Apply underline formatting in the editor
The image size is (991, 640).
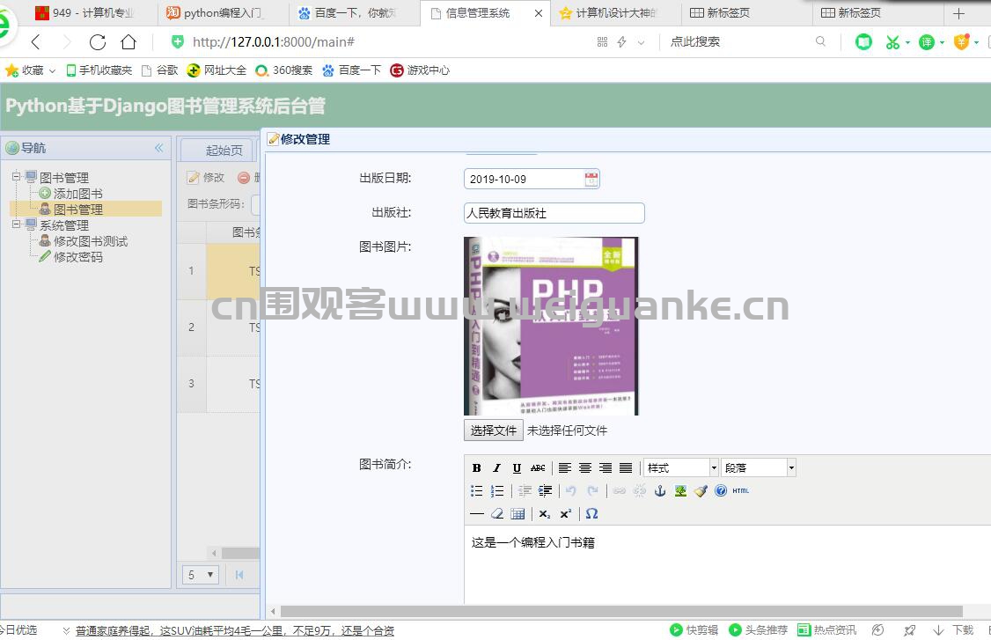point(517,468)
